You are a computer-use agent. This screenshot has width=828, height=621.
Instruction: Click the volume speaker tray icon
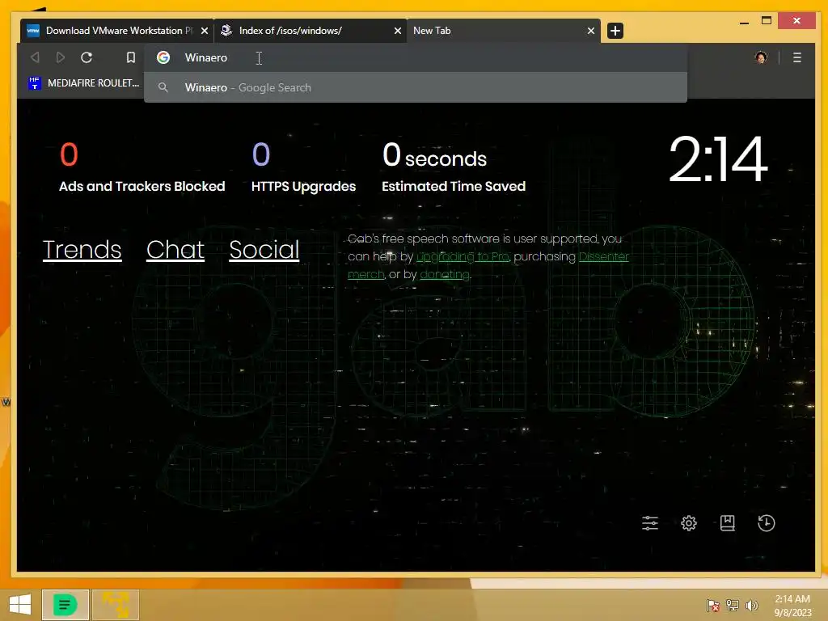tap(751, 605)
